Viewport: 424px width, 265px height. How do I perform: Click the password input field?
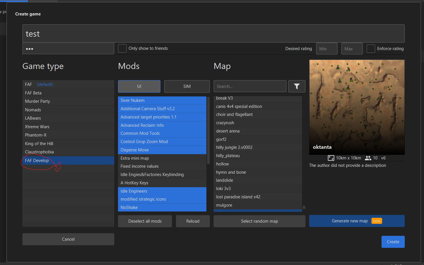(68, 49)
